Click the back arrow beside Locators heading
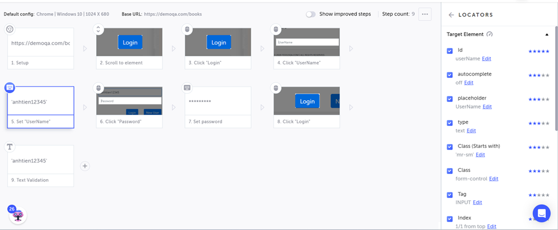 point(452,15)
